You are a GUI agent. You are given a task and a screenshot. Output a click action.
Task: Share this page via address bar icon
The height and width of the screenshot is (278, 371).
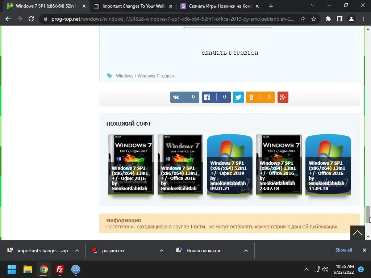pos(302,19)
